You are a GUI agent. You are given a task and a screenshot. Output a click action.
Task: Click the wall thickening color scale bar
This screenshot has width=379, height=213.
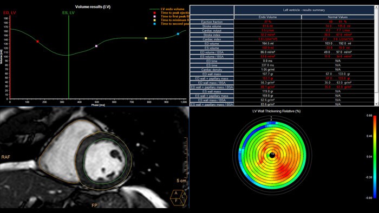375,157
